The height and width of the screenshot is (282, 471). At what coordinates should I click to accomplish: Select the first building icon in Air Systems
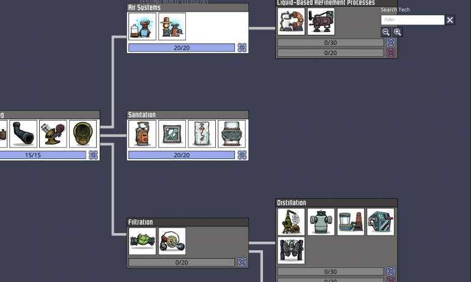point(143,26)
